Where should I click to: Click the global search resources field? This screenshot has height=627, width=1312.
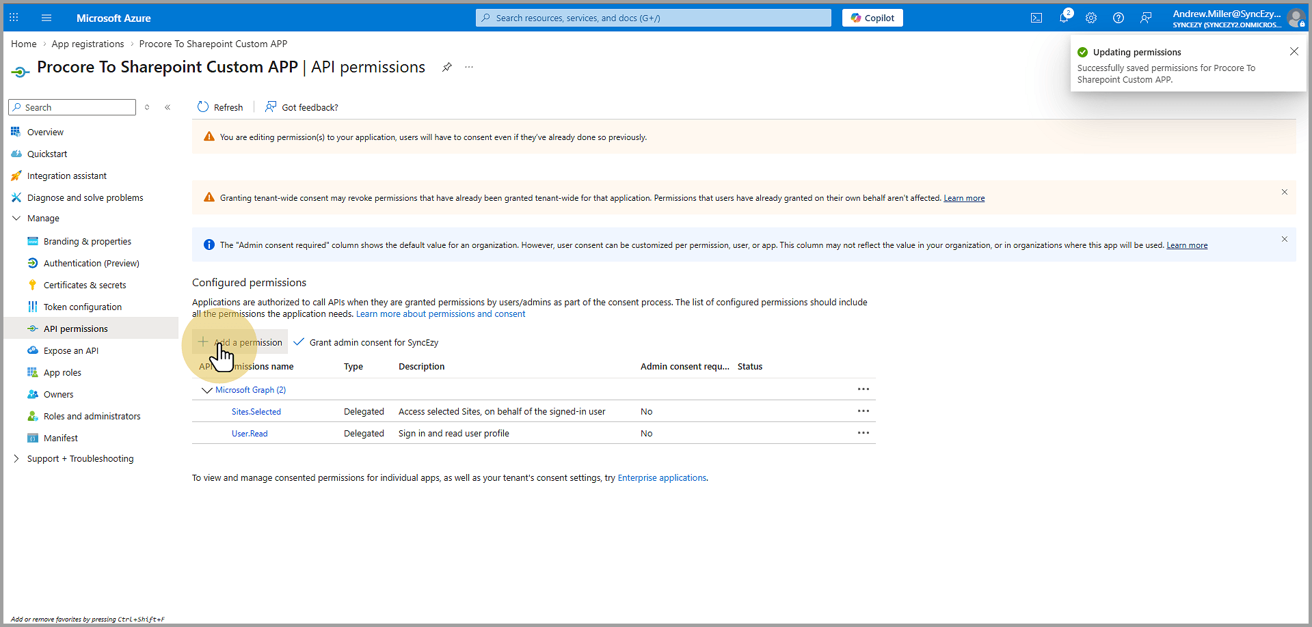click(x=654, y=18)
